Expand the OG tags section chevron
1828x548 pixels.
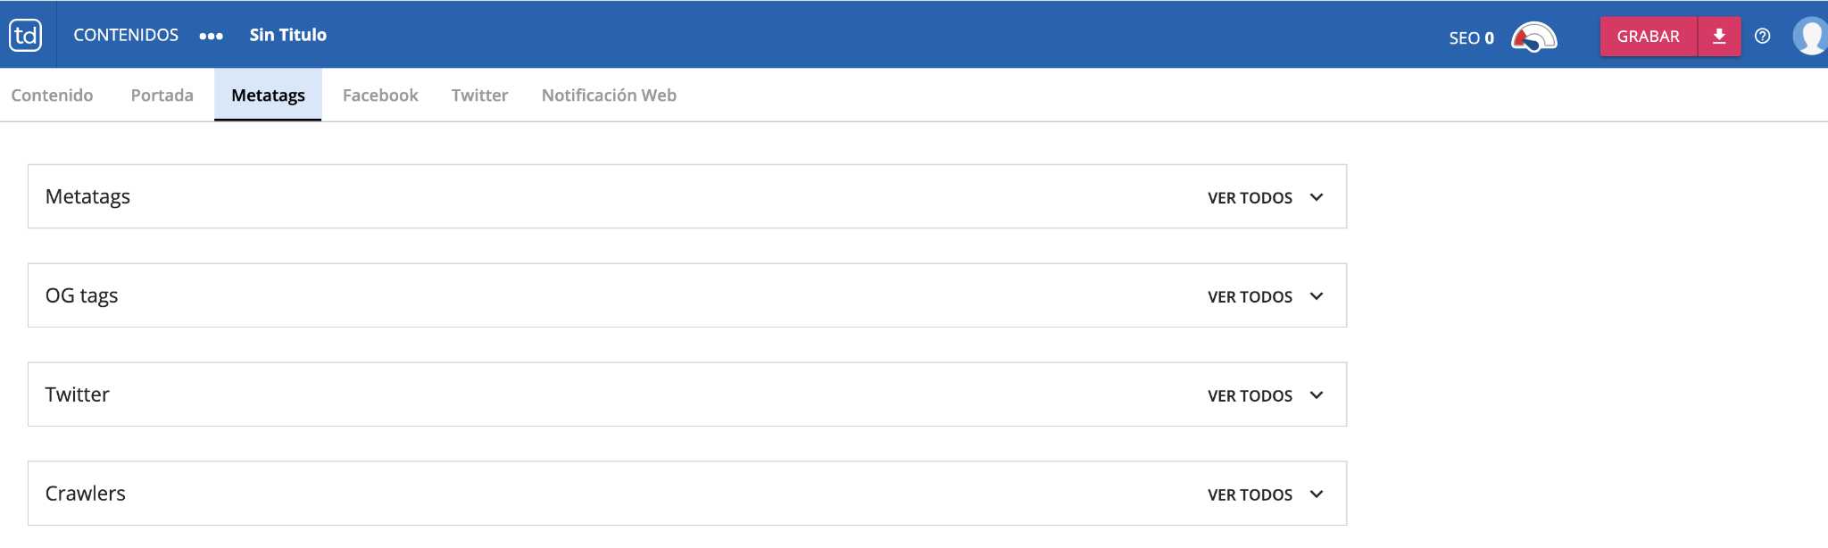(x=1317, y=296)
